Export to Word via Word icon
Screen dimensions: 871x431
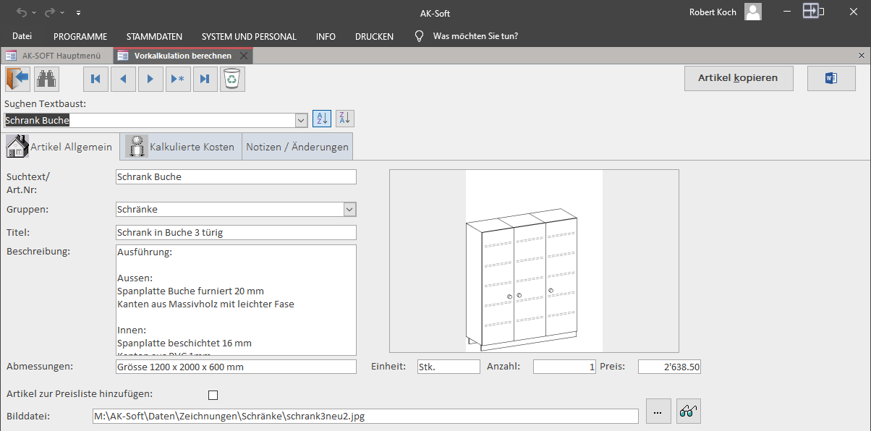tap(831, 78)
